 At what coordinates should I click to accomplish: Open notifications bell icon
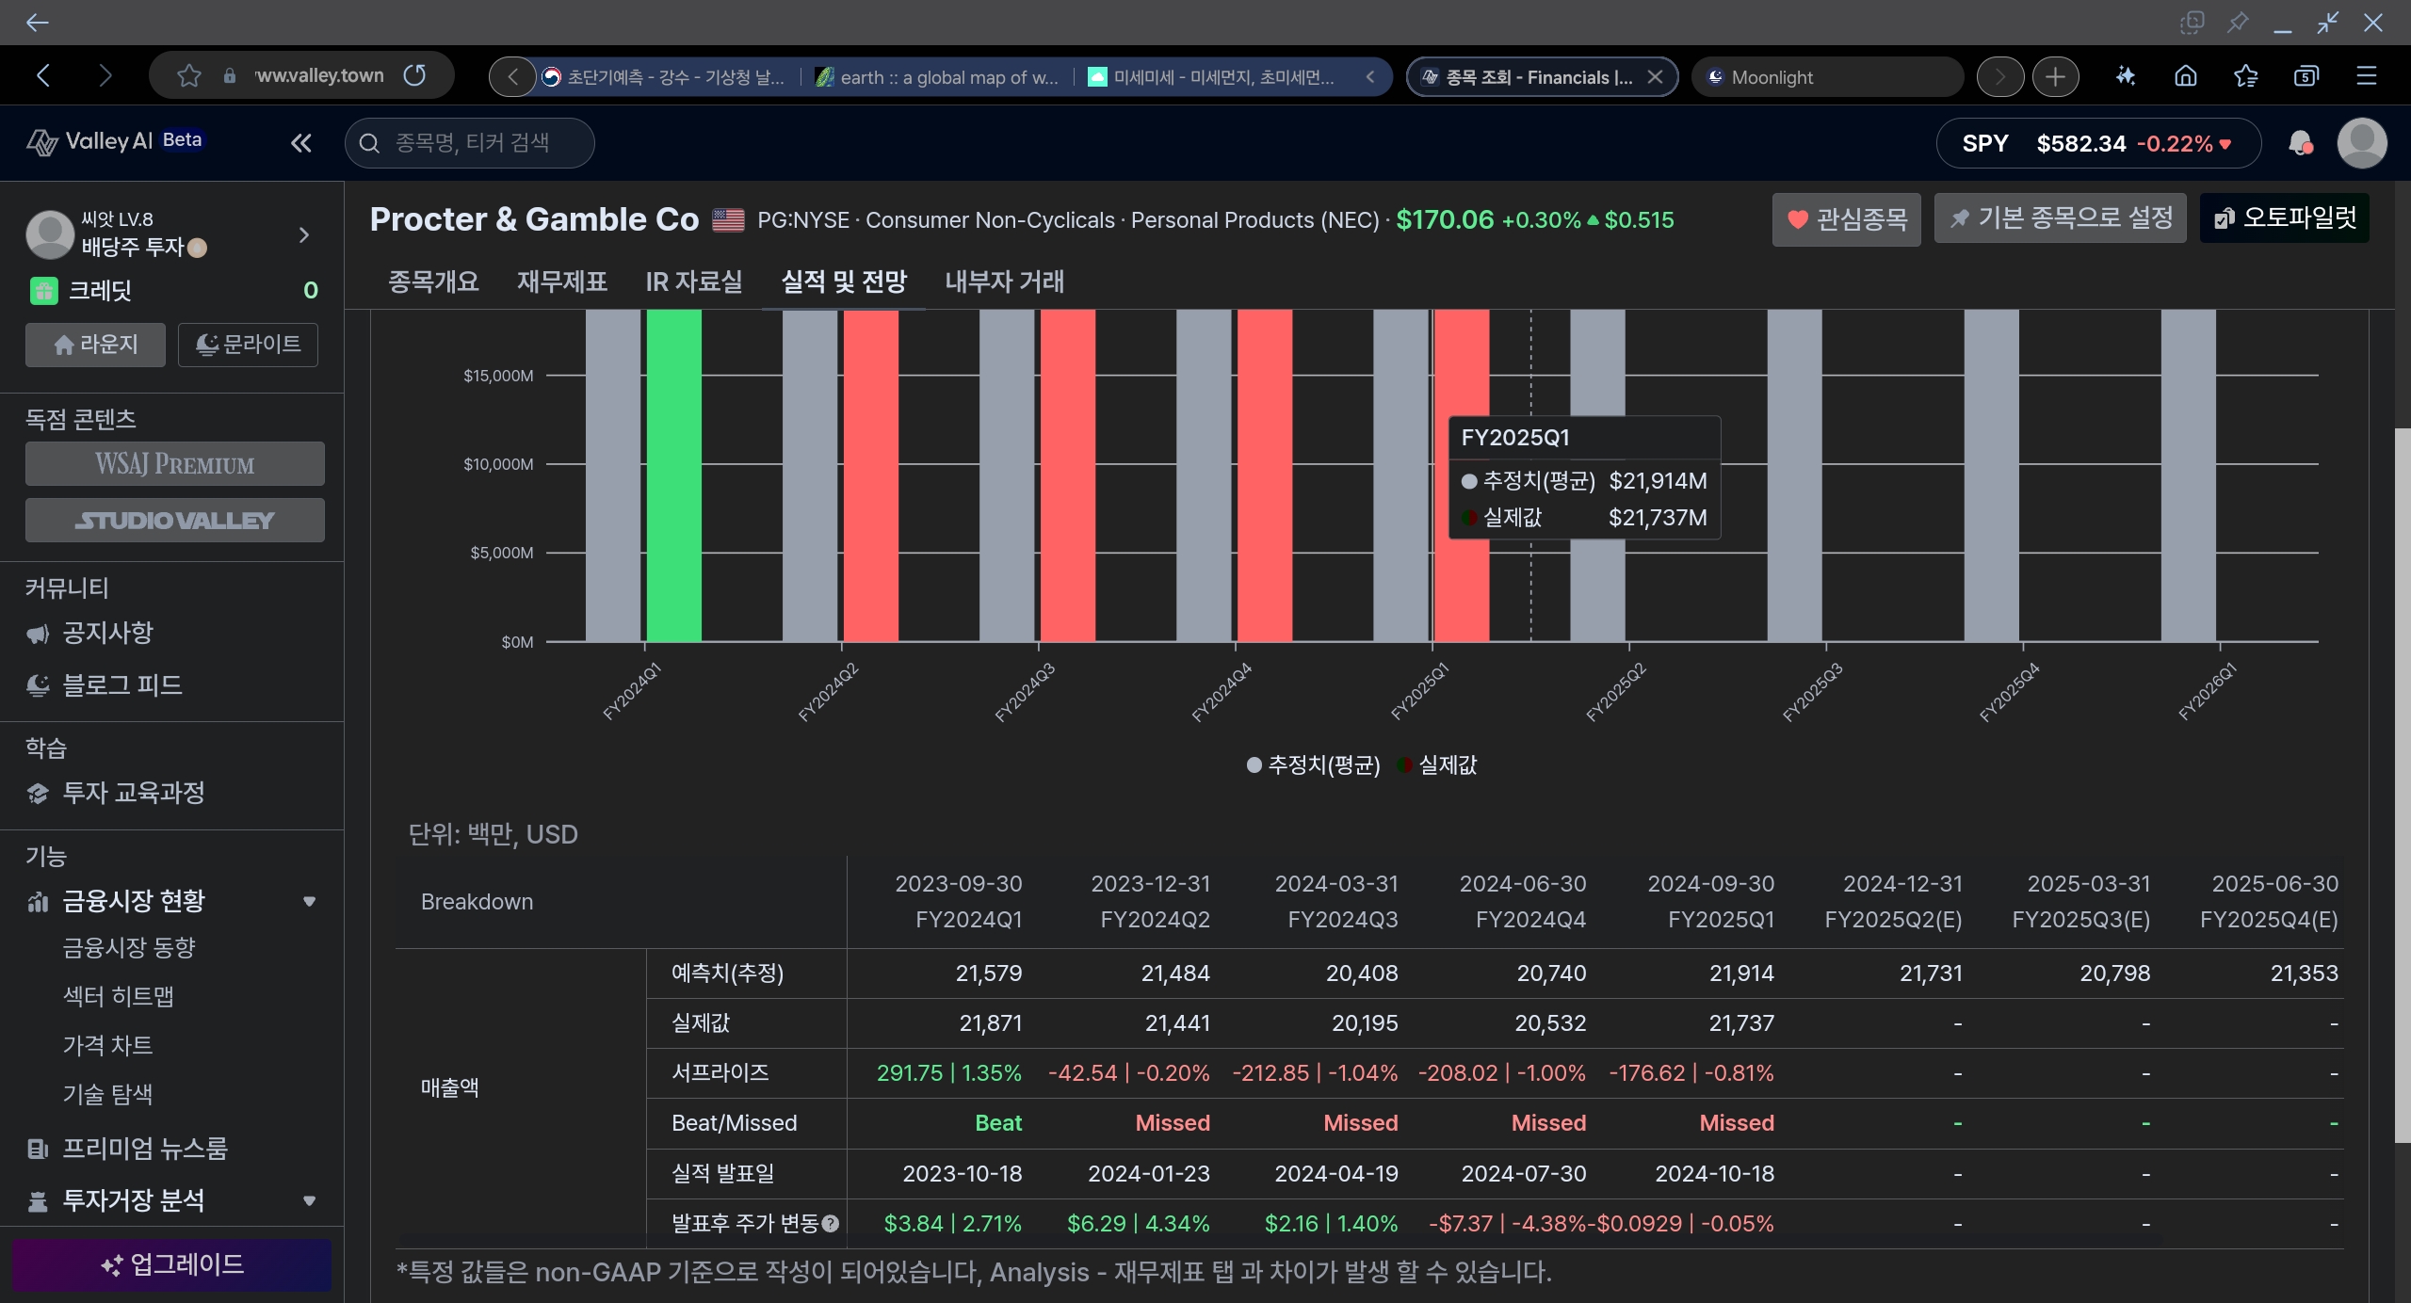(x=2300, y=143)
